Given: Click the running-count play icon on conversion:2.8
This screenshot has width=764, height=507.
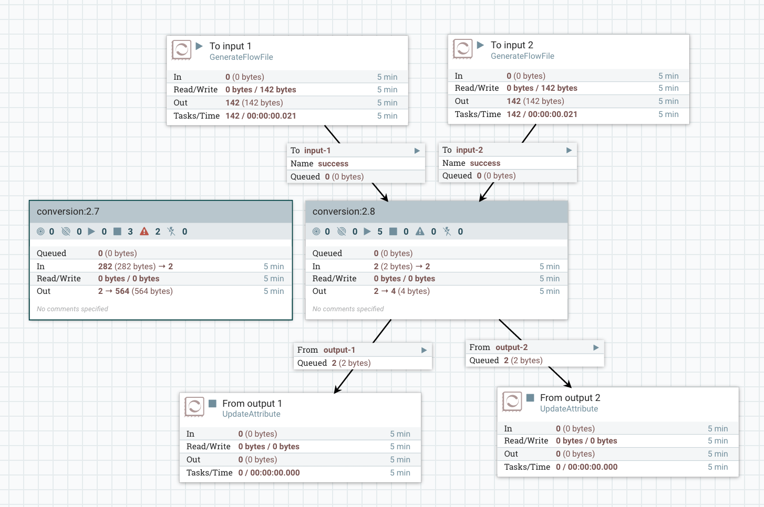Looking at the screenshot, I should coord(367,231).
